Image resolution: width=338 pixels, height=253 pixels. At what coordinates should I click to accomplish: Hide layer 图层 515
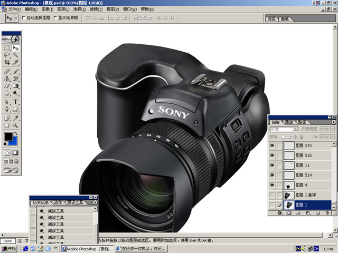coord(273,145)
